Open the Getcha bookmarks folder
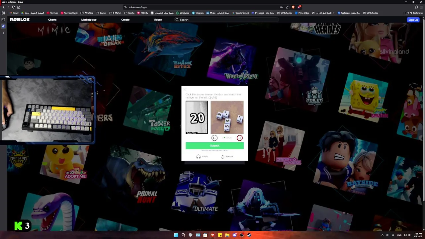425x239 pixels. click(129, 13)
